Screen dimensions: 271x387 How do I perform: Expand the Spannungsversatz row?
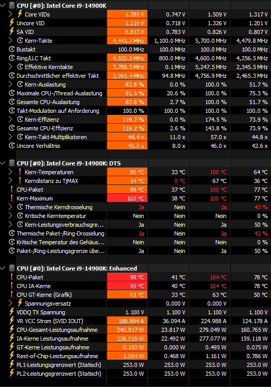click(x=10, y=304)
